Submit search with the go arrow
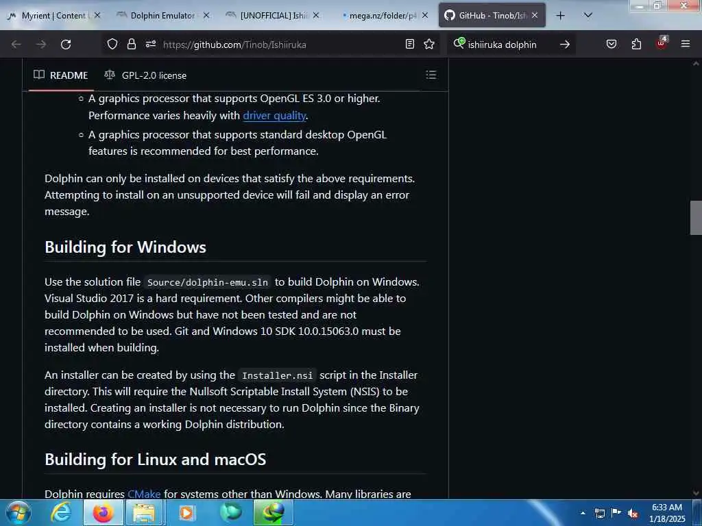702x526 pixels. tap(565, 45)
